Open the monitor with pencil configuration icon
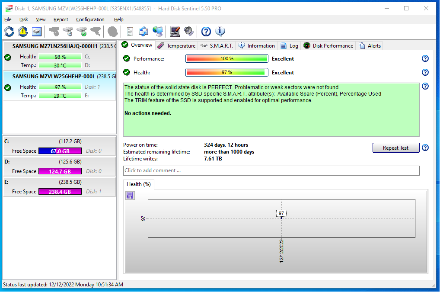This screenshot has height=292, width=440. point(175,32)
